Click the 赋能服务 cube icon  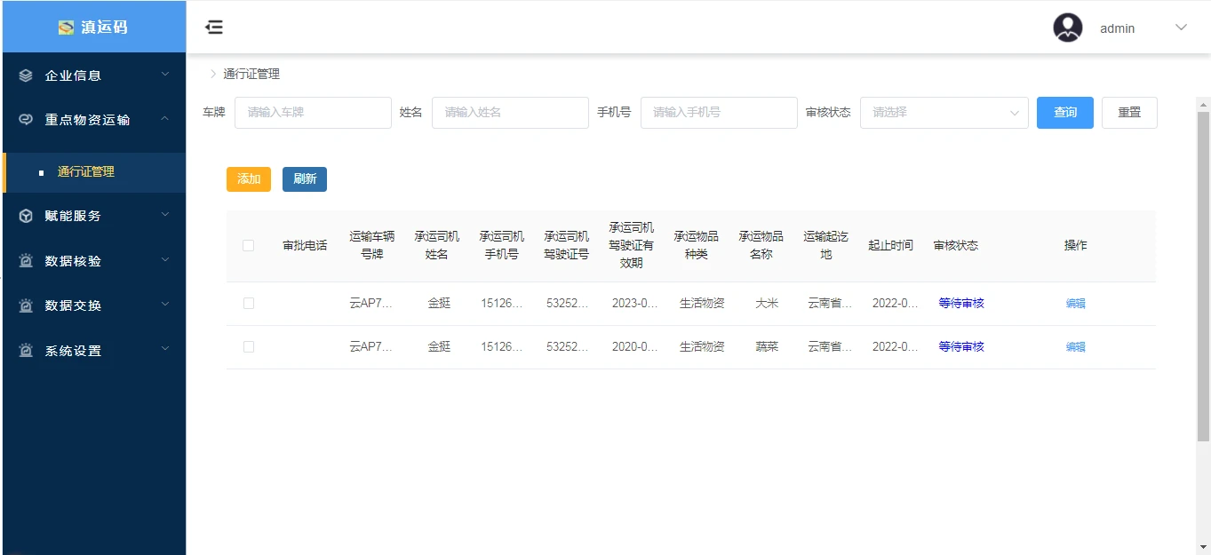(26, 216)
